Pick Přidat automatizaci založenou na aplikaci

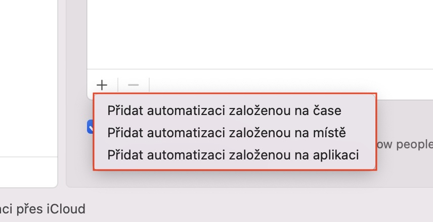tap(233, 154)
